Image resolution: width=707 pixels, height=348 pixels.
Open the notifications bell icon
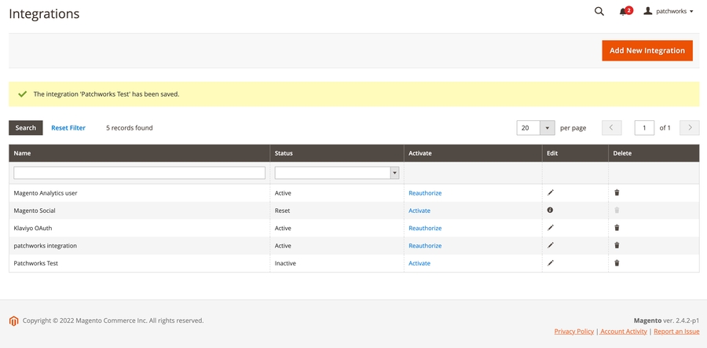point(625,12)
